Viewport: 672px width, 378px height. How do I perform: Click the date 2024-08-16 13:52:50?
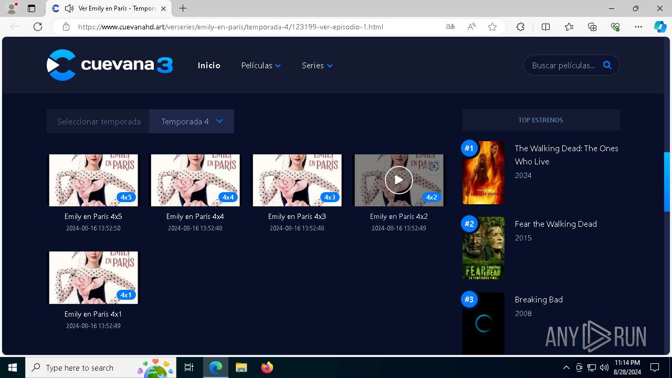93,228
